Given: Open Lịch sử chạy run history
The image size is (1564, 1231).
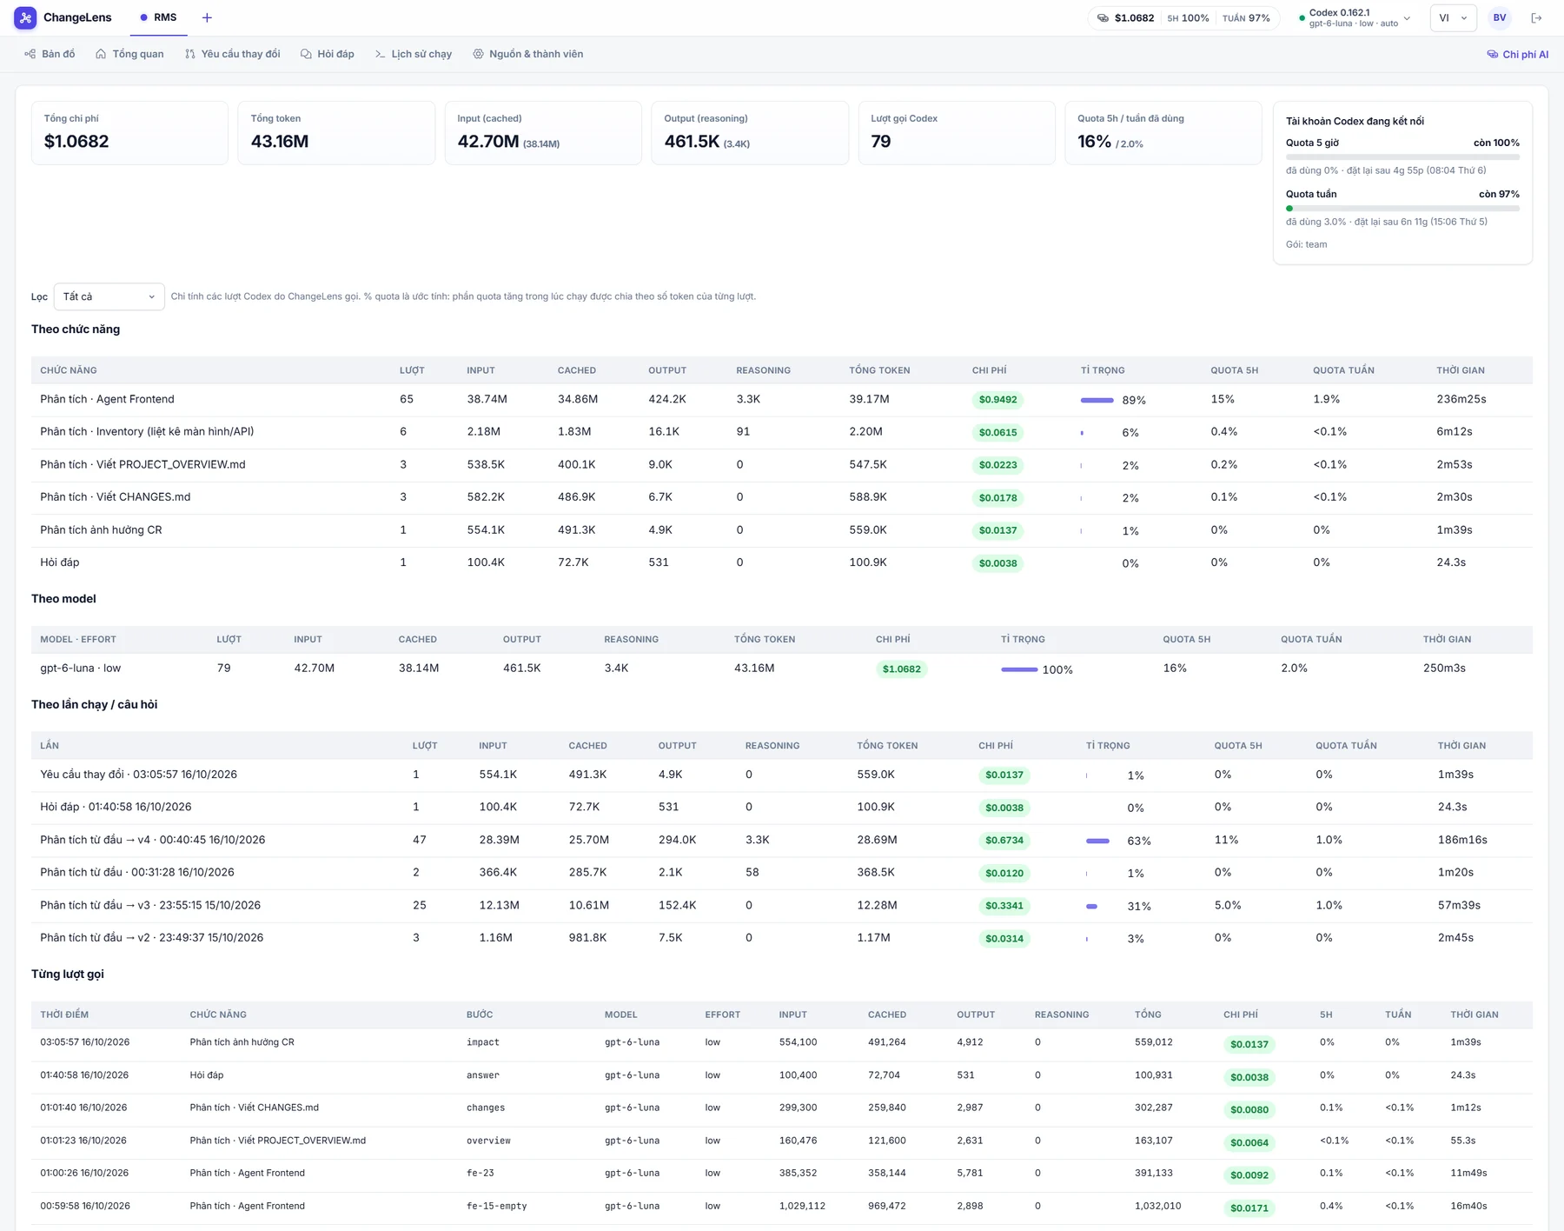Looking at the screenshot, I should pos(414,54).
